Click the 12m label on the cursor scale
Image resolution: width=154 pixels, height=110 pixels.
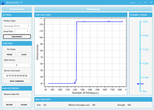[x=145, y=22]
